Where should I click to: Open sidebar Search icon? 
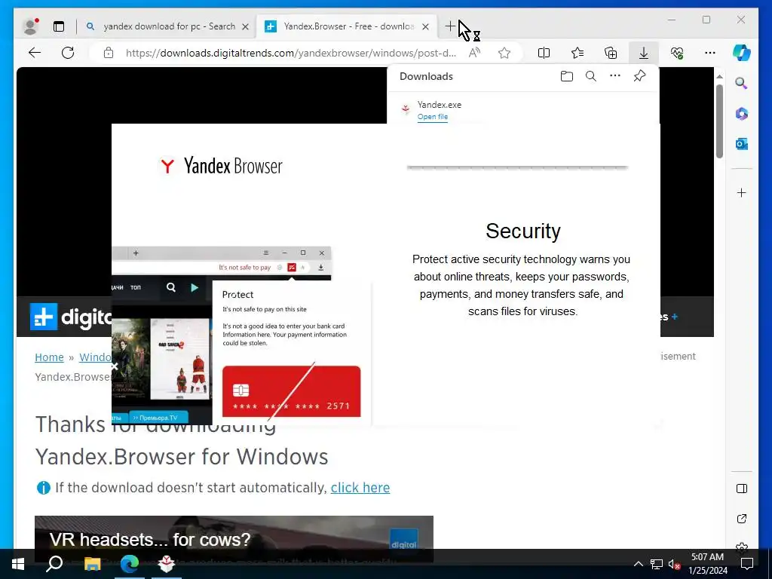(x=742, y=83)
